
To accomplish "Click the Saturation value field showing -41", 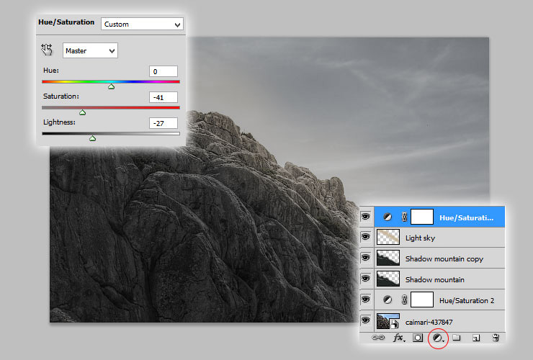I will pos(164,97).
